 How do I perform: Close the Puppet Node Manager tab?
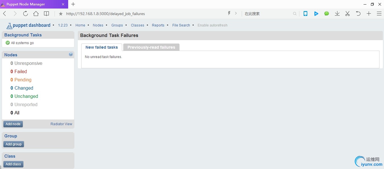pyautogui.click(x=63, y=4)
